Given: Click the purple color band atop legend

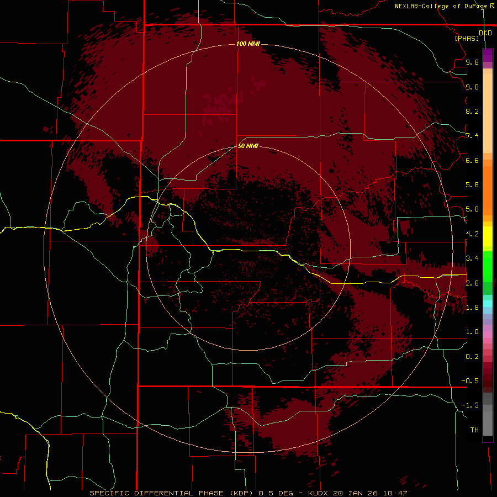Looking at the screenshot, I should (488, 55).
